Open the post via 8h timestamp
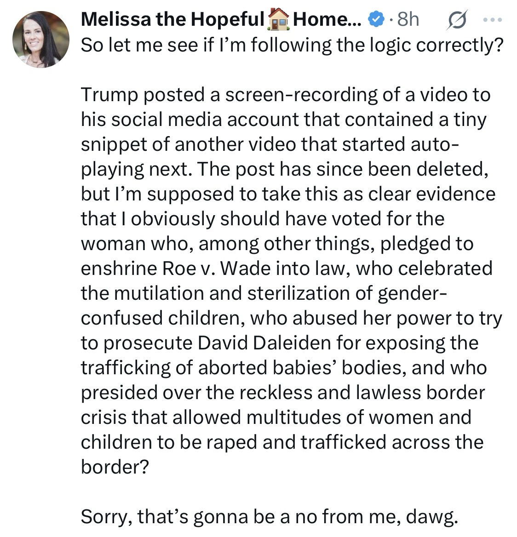Screen dimensions: 517x537 [x=408, y=19]
